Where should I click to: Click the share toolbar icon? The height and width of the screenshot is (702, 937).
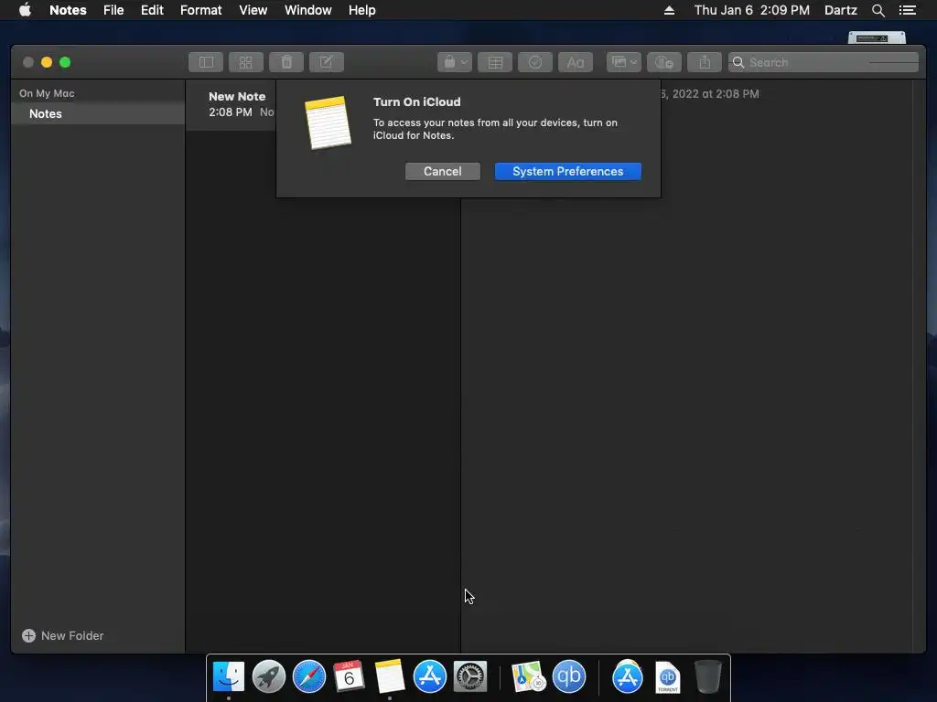(x=705, y=62)
